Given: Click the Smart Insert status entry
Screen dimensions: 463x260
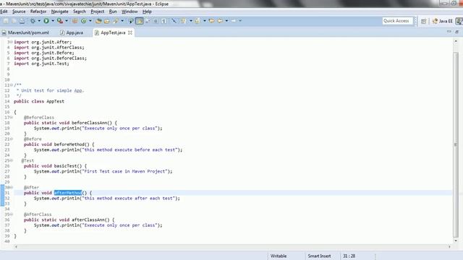Looking at the screenshot, I should click(319, 256).
